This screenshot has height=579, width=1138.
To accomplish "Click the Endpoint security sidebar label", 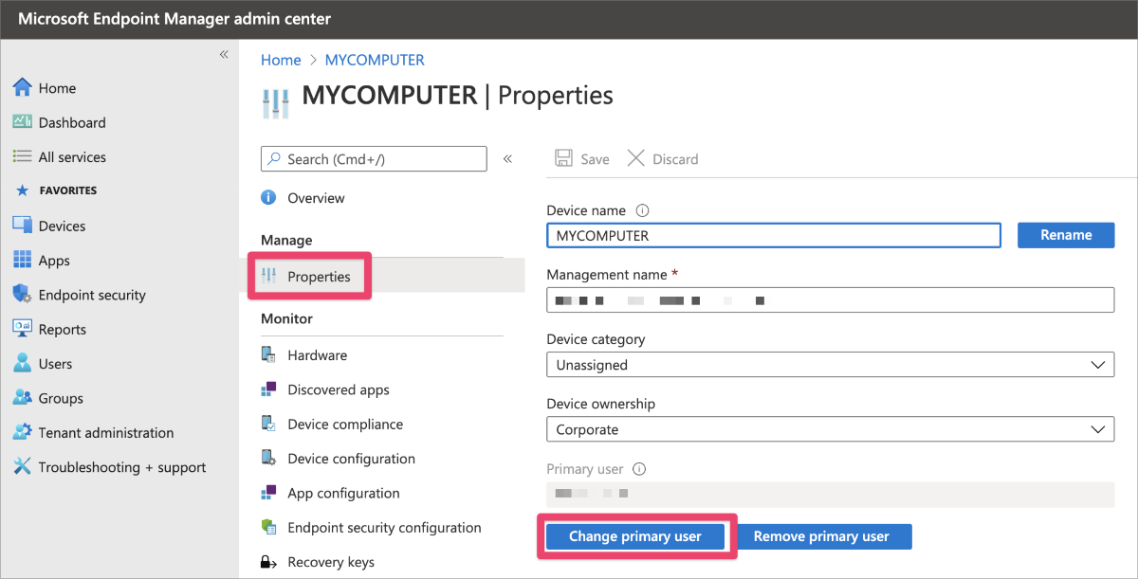I will click(x=92, y=295).
